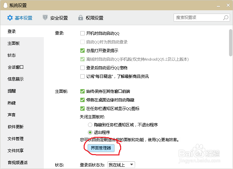Select 登录 in the left sidebar

22,31
